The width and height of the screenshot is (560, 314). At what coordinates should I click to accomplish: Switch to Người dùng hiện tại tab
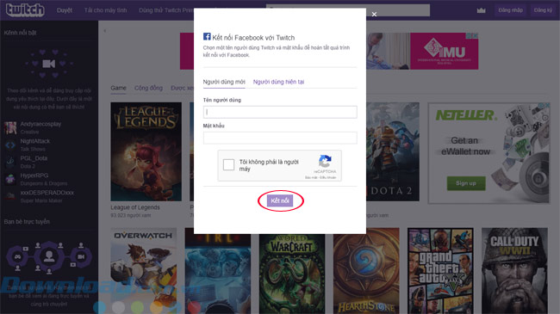[278, 82]
